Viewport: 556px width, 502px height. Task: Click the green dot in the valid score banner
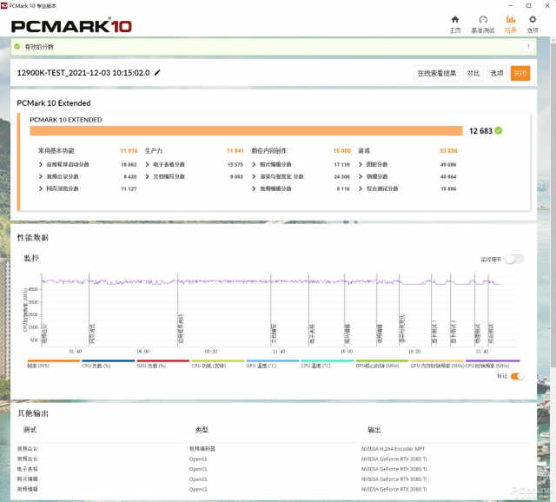[x=17, y=46]
